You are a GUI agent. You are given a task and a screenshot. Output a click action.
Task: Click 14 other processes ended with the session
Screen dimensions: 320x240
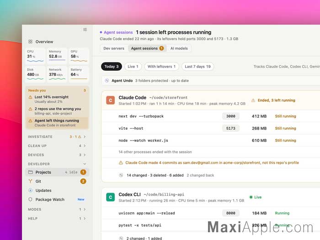pos(155,152)
